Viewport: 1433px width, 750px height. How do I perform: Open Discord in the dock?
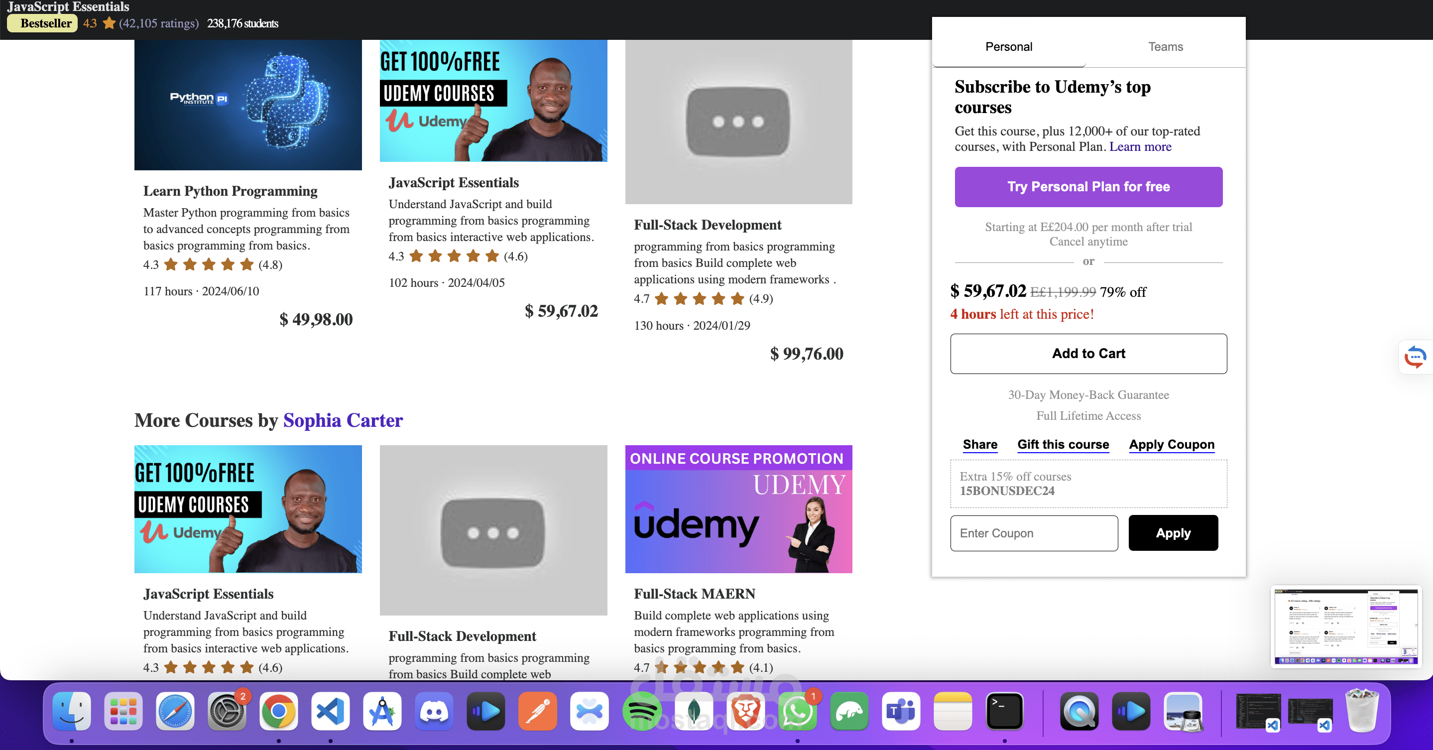[x=434, y=711]
